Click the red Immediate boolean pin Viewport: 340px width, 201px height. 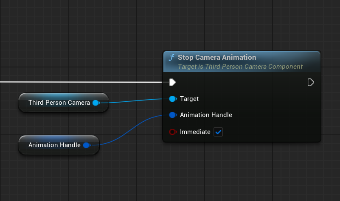(172, 132)
